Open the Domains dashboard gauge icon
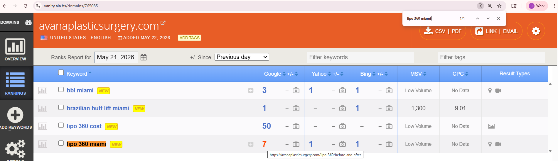The height and width of the screenshot is (161, 558). 28,22
